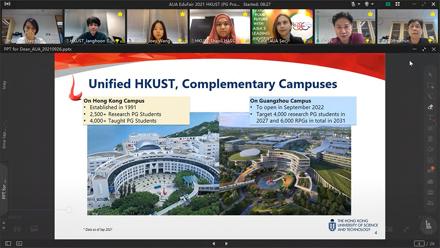Screen dimensions: 440x248
Task: Select FYTGS admin video thumbnail
Action: [407, 26]
